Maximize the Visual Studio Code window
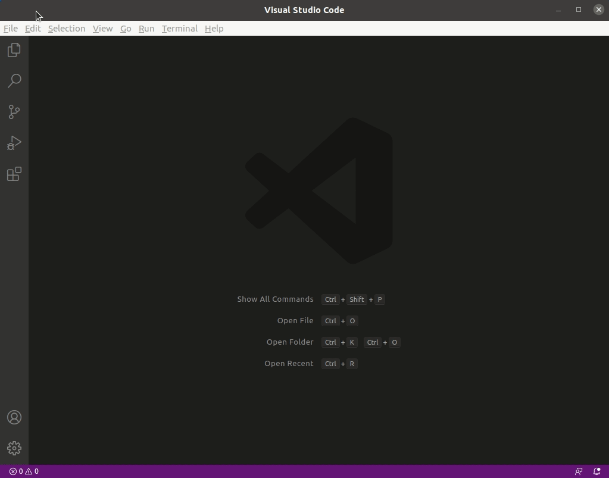The width and height of the screenshot is (609, 478). [578, 10]
